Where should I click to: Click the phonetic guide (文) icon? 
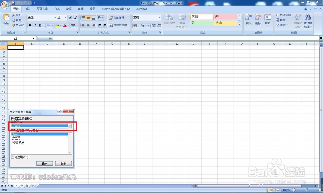coord(73,25)
